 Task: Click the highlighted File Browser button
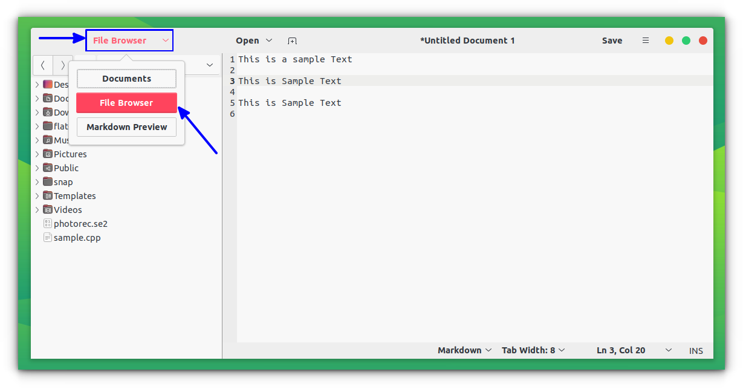coord(126,103)
